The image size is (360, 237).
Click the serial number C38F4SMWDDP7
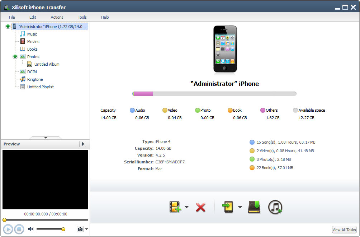170,162
